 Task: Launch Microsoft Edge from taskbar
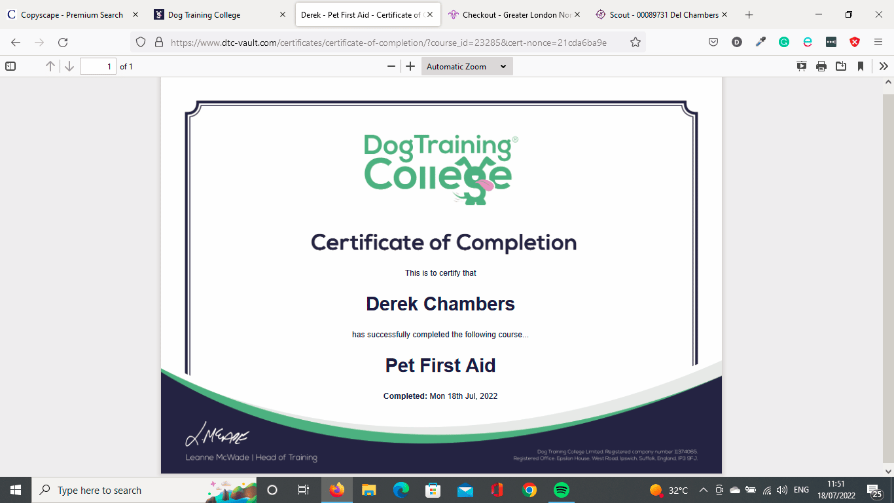pyautogui.click(x=401, y=490)
